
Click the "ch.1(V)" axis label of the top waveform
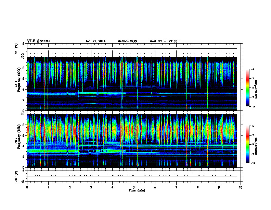point(16,49)
